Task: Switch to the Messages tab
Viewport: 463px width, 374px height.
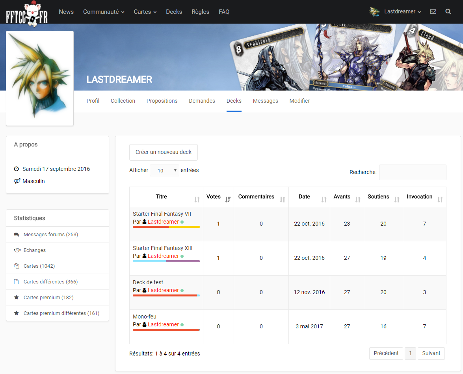Action: pos(266,101)
